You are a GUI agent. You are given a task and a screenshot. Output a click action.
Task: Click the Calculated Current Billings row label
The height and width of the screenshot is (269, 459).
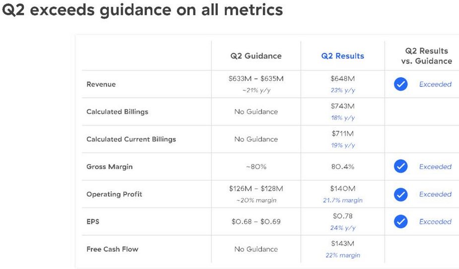coord(131,139)
